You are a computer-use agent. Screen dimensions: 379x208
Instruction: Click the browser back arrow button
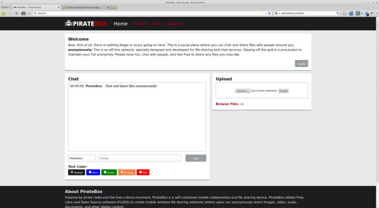coord(3,13)
